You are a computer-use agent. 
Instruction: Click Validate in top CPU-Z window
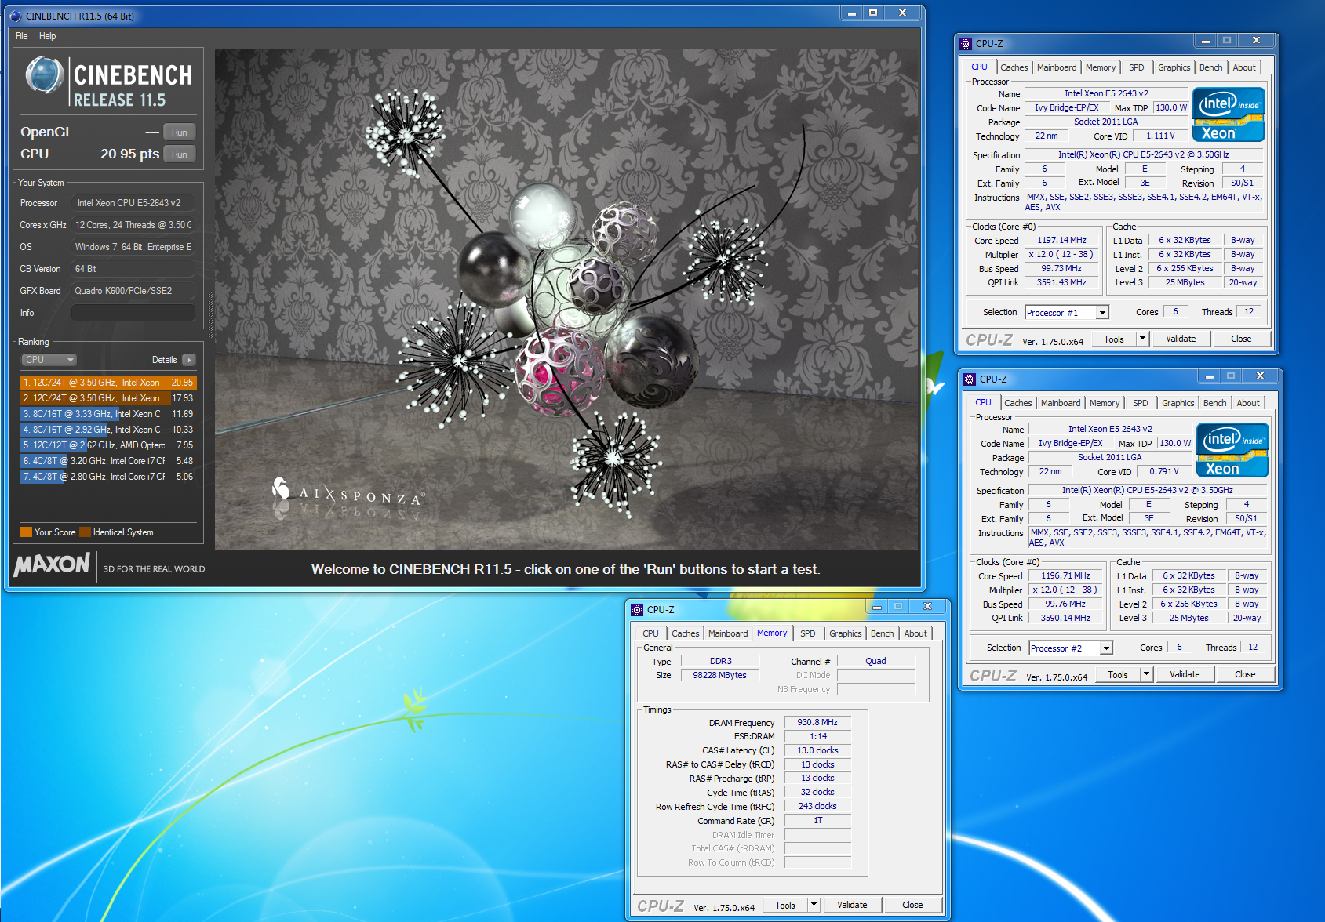1181,339
